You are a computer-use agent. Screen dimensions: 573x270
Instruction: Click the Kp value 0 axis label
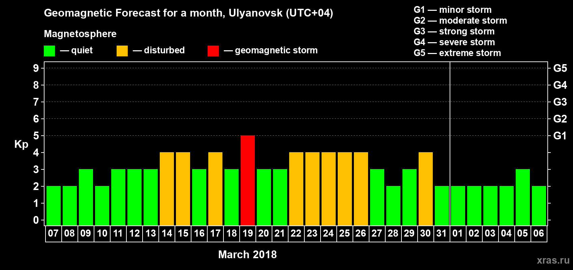(36, 220)
